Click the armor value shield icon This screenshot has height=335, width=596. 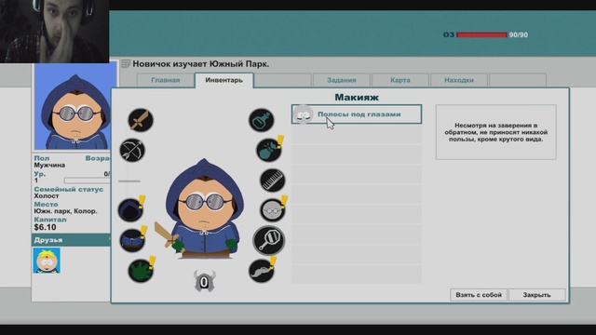[x=204, y=281]
